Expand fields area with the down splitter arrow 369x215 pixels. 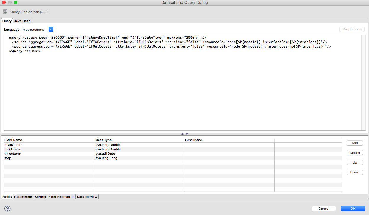[186, 134]
